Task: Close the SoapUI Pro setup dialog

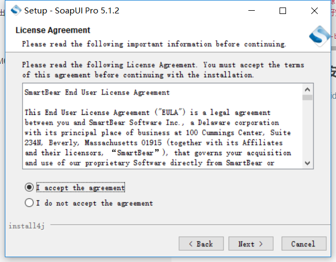Action: tap(313, 10)
